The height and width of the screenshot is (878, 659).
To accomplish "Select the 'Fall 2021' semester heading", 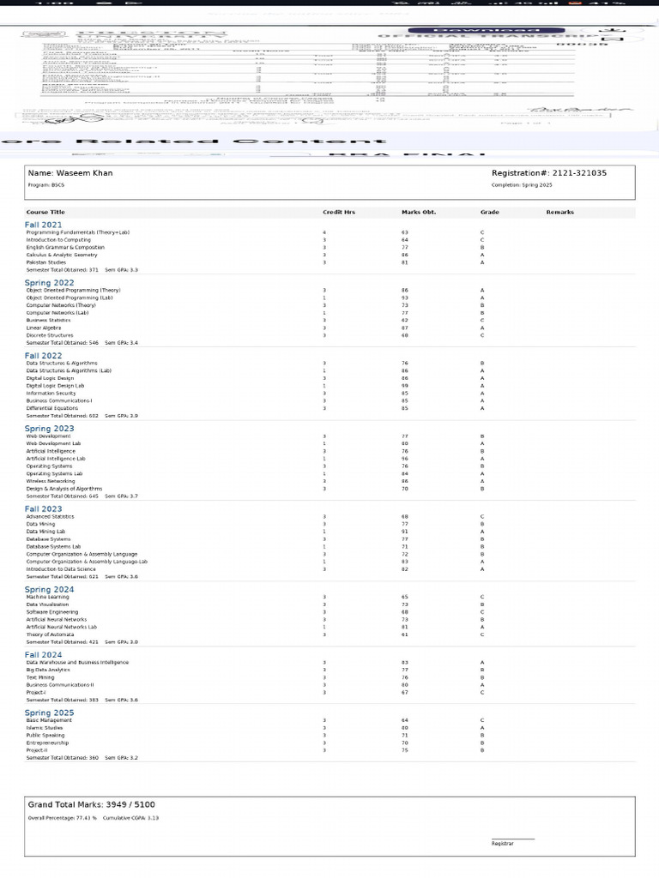I will click(43, 225).
